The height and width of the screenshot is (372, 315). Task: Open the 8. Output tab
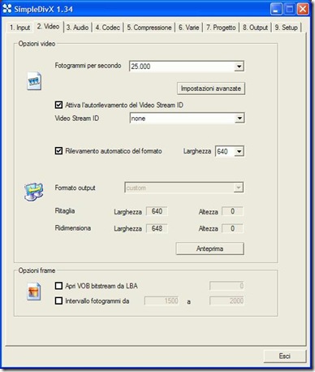click(x=255, y=28)
